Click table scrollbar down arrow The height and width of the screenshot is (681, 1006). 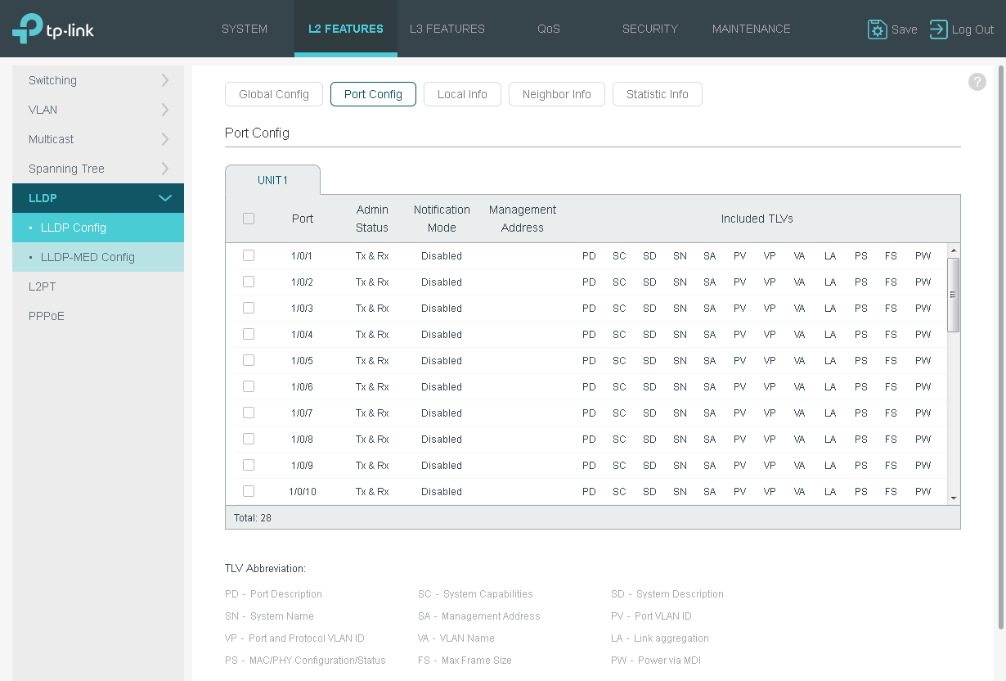(954, 498)
